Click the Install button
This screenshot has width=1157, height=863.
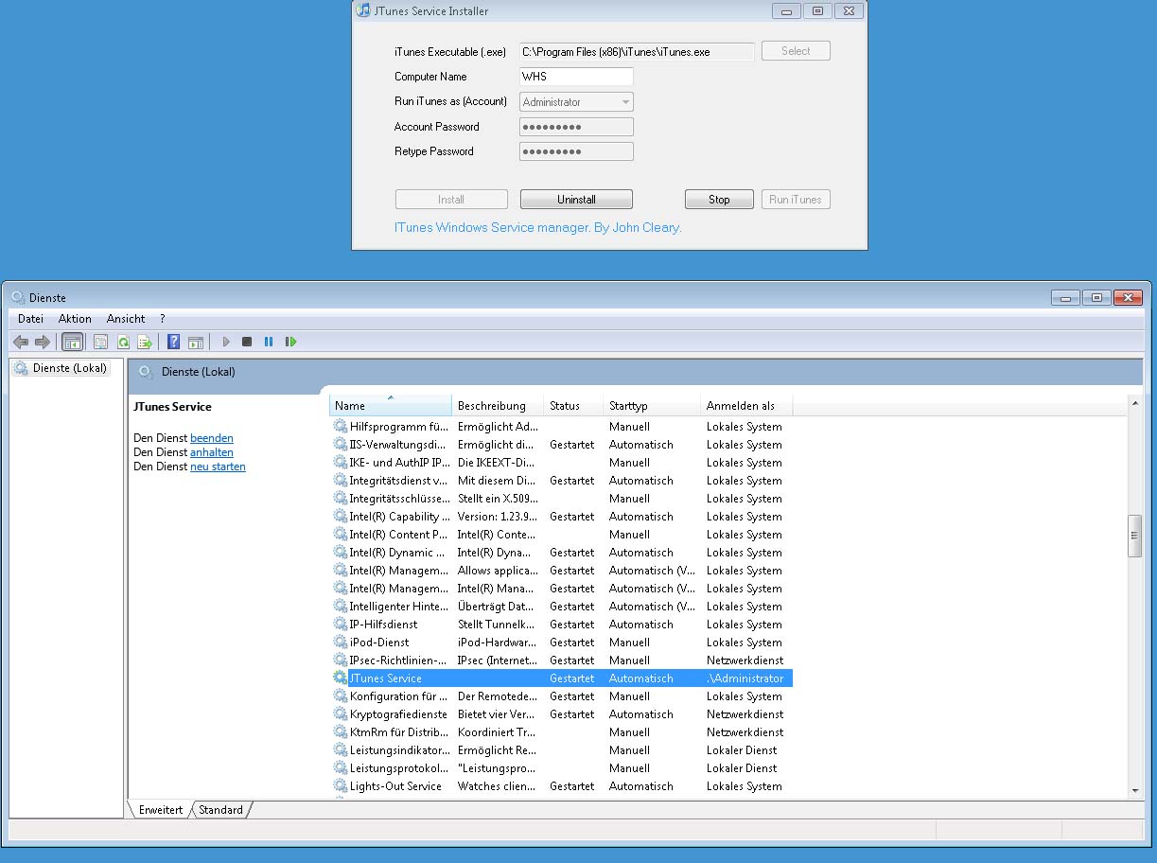451,200
